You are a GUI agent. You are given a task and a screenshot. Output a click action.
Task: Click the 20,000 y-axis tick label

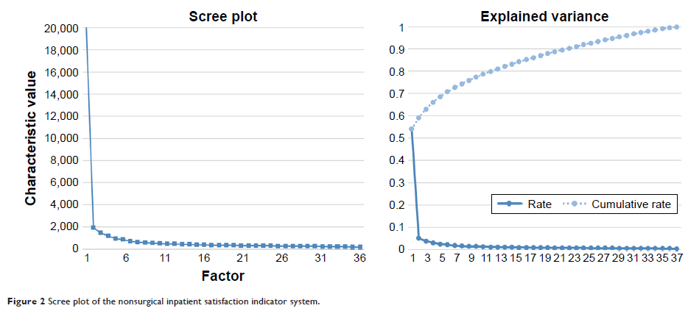58,29
